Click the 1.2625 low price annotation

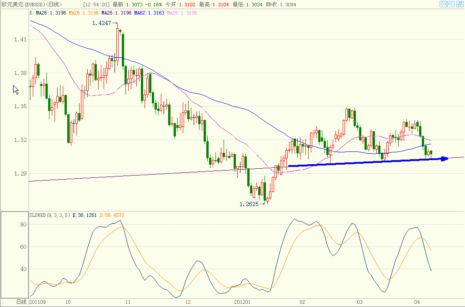(x=249, y=204)
